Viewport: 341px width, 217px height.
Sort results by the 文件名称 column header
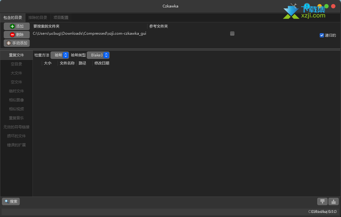(x=67, y=63)
